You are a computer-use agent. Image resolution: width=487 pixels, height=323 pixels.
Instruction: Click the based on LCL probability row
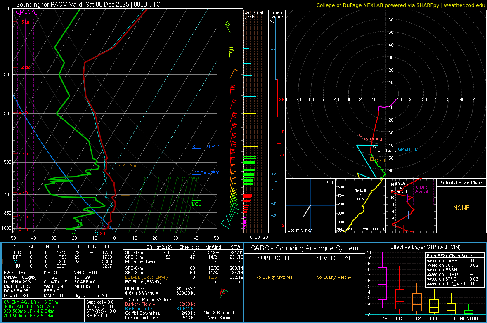(x=452, y=265)
